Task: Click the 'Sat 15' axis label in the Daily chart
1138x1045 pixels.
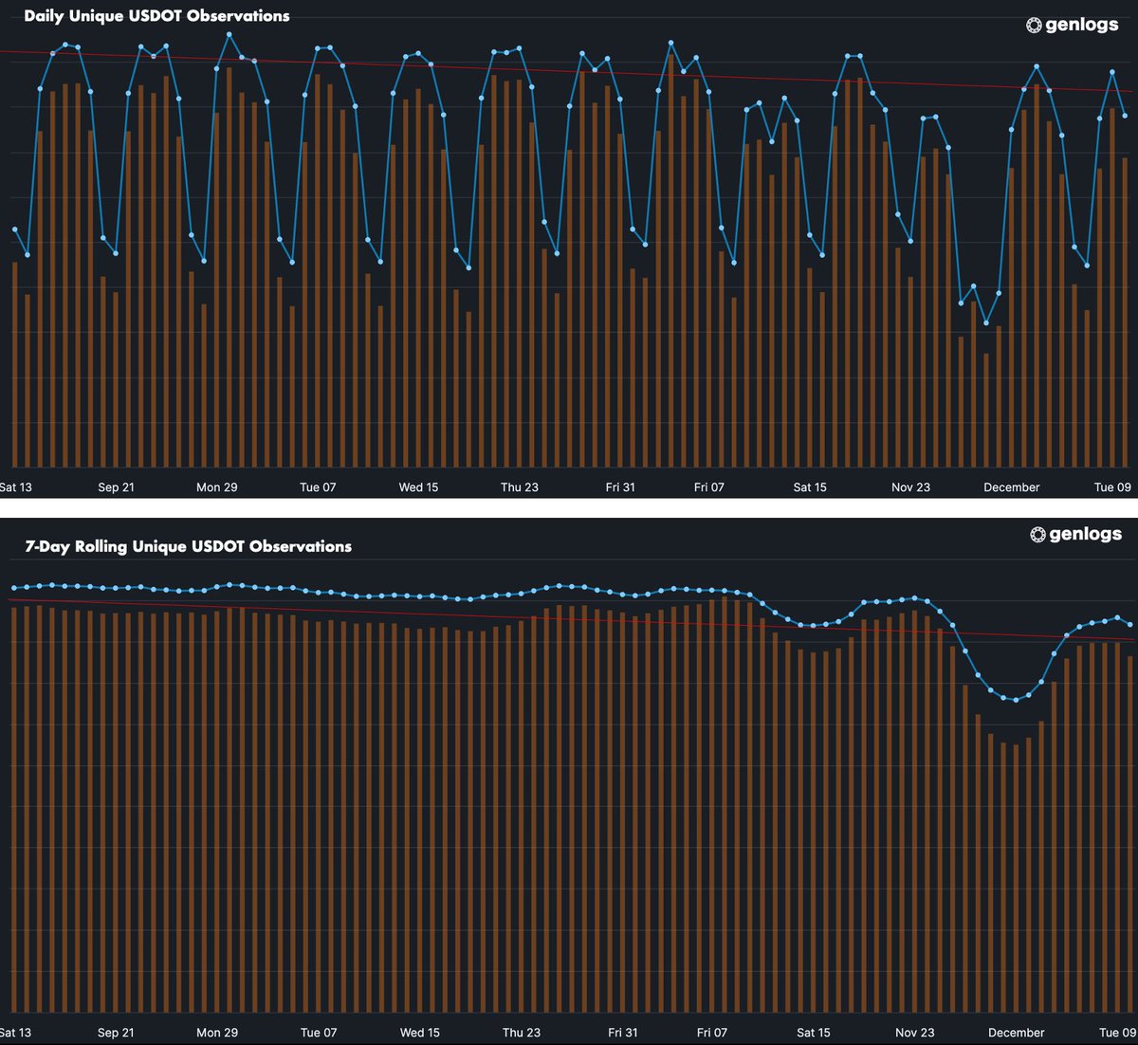Action: tap(810, 487)
